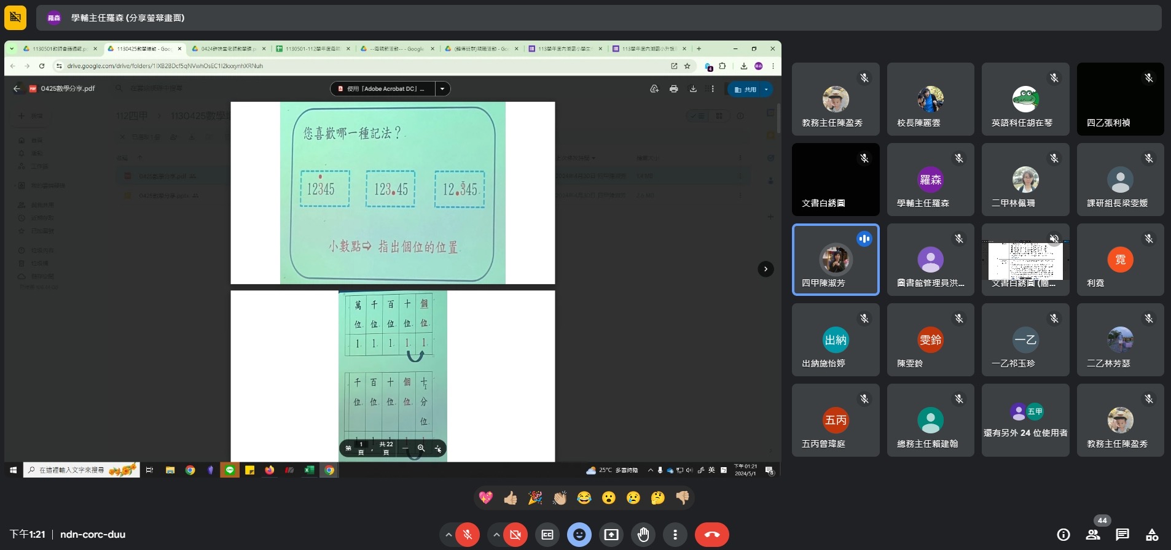Open the tile showing 24 other users
Viewport: 1171px width, 550px height.
1025,420
